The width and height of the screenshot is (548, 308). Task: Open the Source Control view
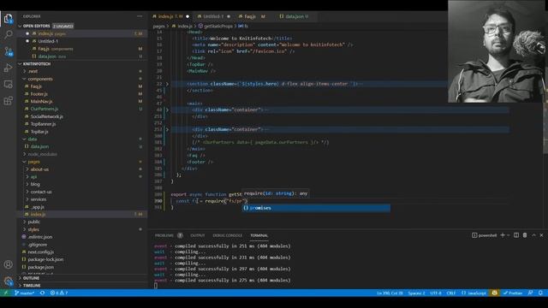[x=8, y=51]
